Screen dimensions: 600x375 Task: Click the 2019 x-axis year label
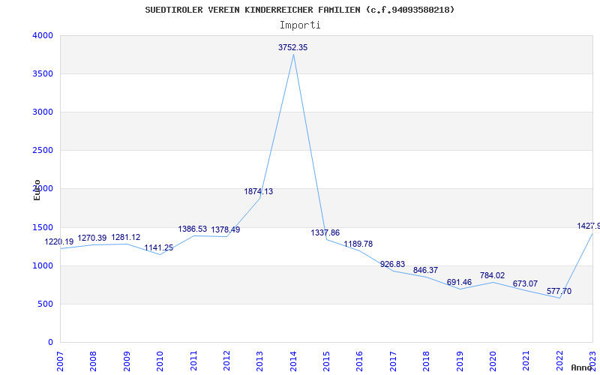[460, 361]
